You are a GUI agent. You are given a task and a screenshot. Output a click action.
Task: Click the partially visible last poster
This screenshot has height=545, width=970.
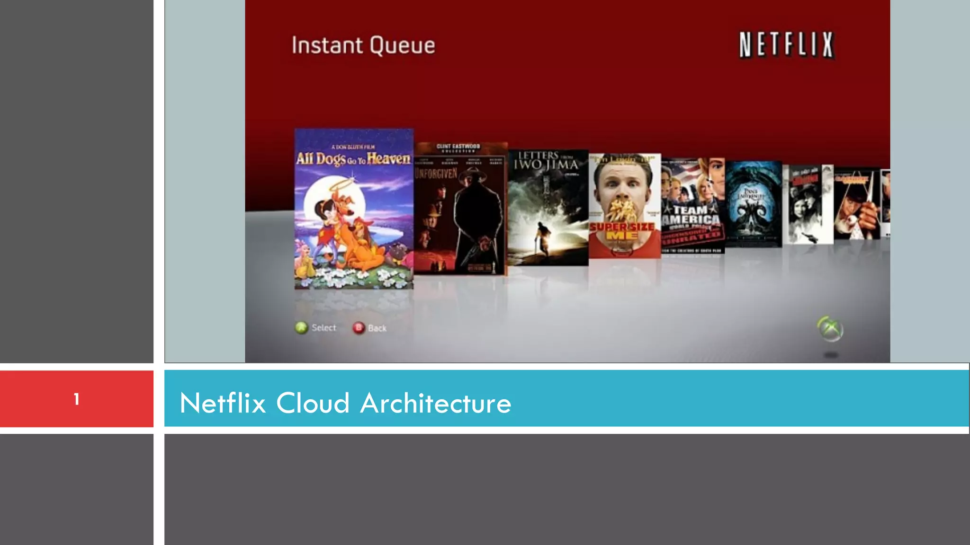tap(886, 203)
